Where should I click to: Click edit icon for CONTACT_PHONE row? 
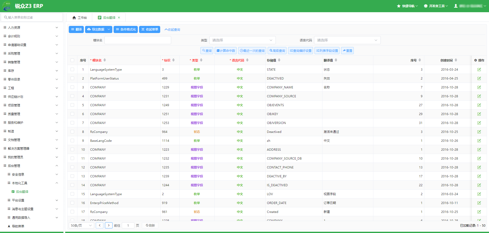[479, 167]
